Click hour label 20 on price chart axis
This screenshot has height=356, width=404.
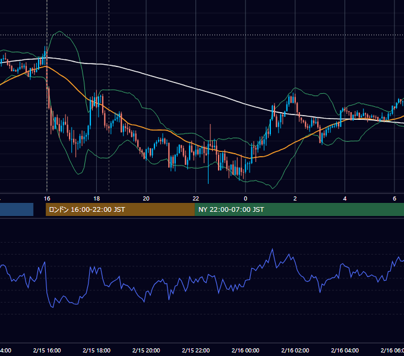pyautogui.click(x=146, y=199)
